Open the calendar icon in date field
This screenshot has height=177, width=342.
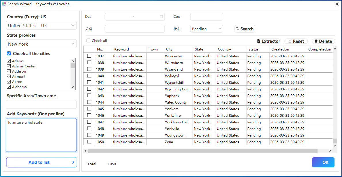[161, 17]
